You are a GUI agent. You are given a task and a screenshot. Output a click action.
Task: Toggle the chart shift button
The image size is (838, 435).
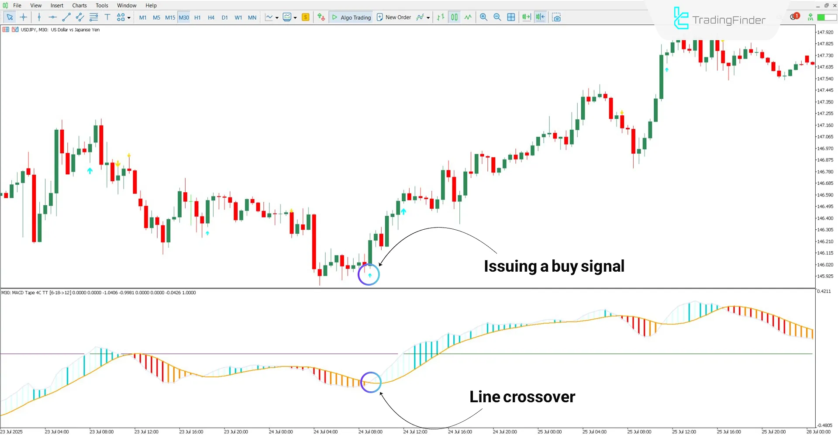pos(540,17)
